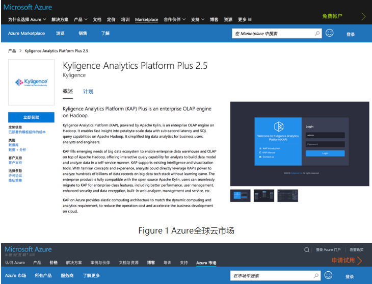Click the green arrow beside 免费帐户
This screenshot has width=372, height=284.
point(363,16)
